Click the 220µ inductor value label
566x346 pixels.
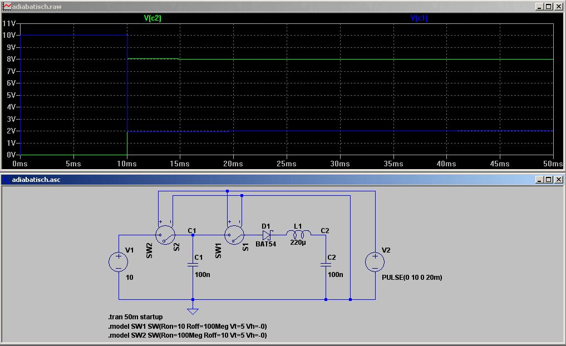click(x=298, y=243)
